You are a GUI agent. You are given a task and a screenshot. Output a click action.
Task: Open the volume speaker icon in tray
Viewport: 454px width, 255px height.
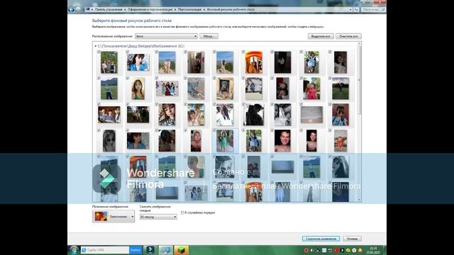coord(312,250)
